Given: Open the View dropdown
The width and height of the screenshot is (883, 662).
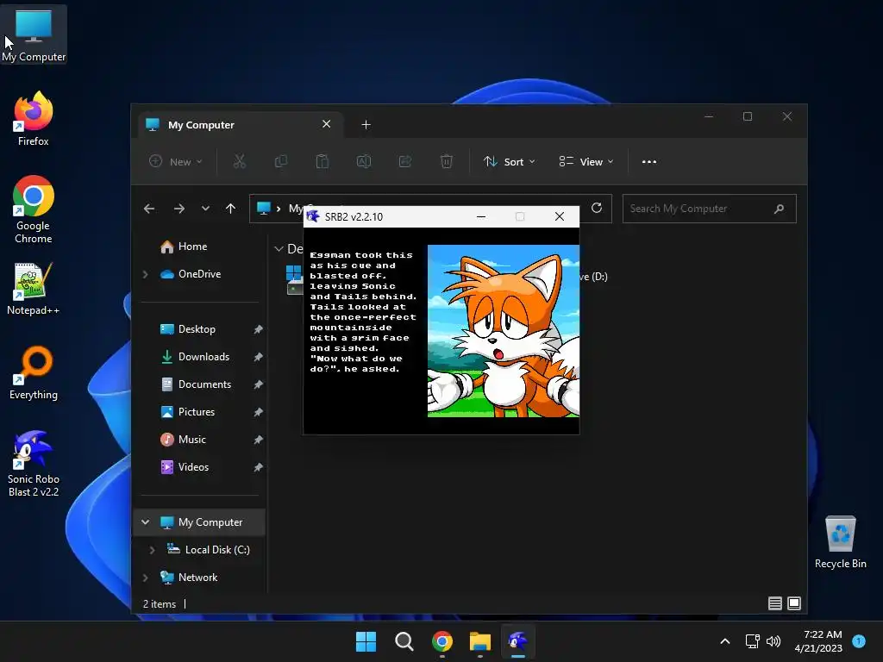Looking at the screenshot, I should coord(586,161).
